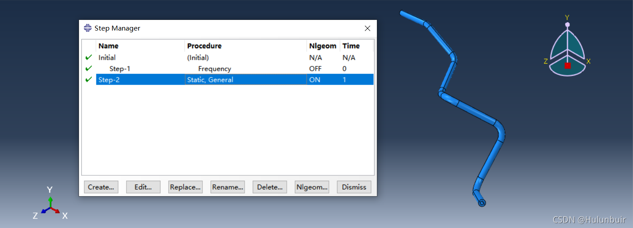Click the Frequency procedure cell
The height and width of the screenshot is (228, 633).
point(214,69)
